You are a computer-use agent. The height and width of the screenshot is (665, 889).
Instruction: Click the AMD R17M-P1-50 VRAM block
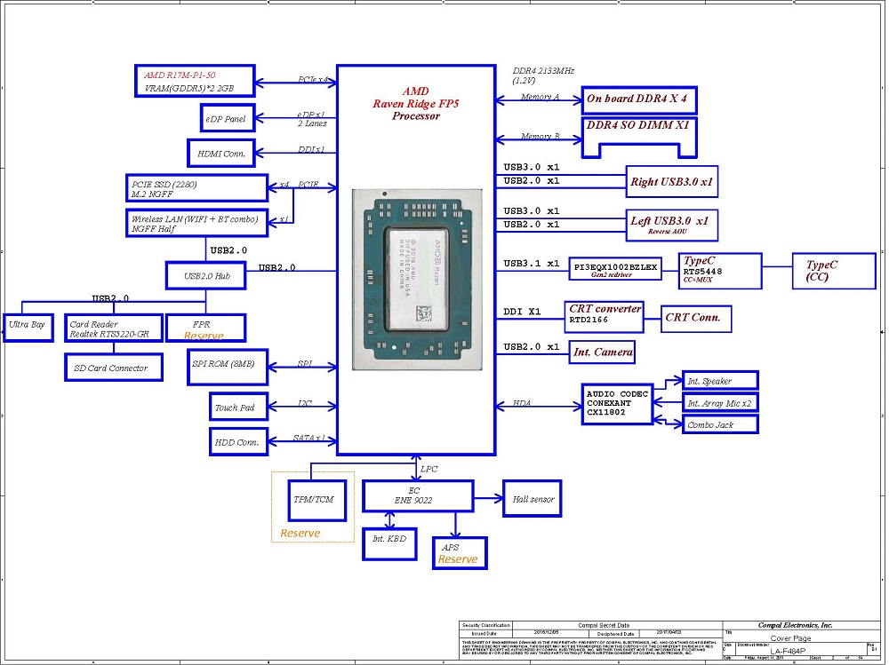click(195, 81)
